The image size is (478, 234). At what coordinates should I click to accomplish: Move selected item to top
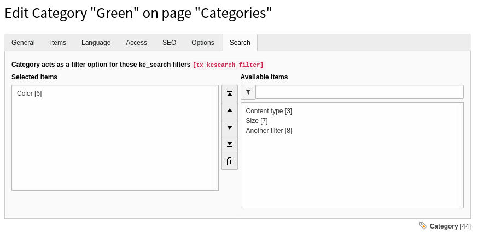[x=230, y=93]
